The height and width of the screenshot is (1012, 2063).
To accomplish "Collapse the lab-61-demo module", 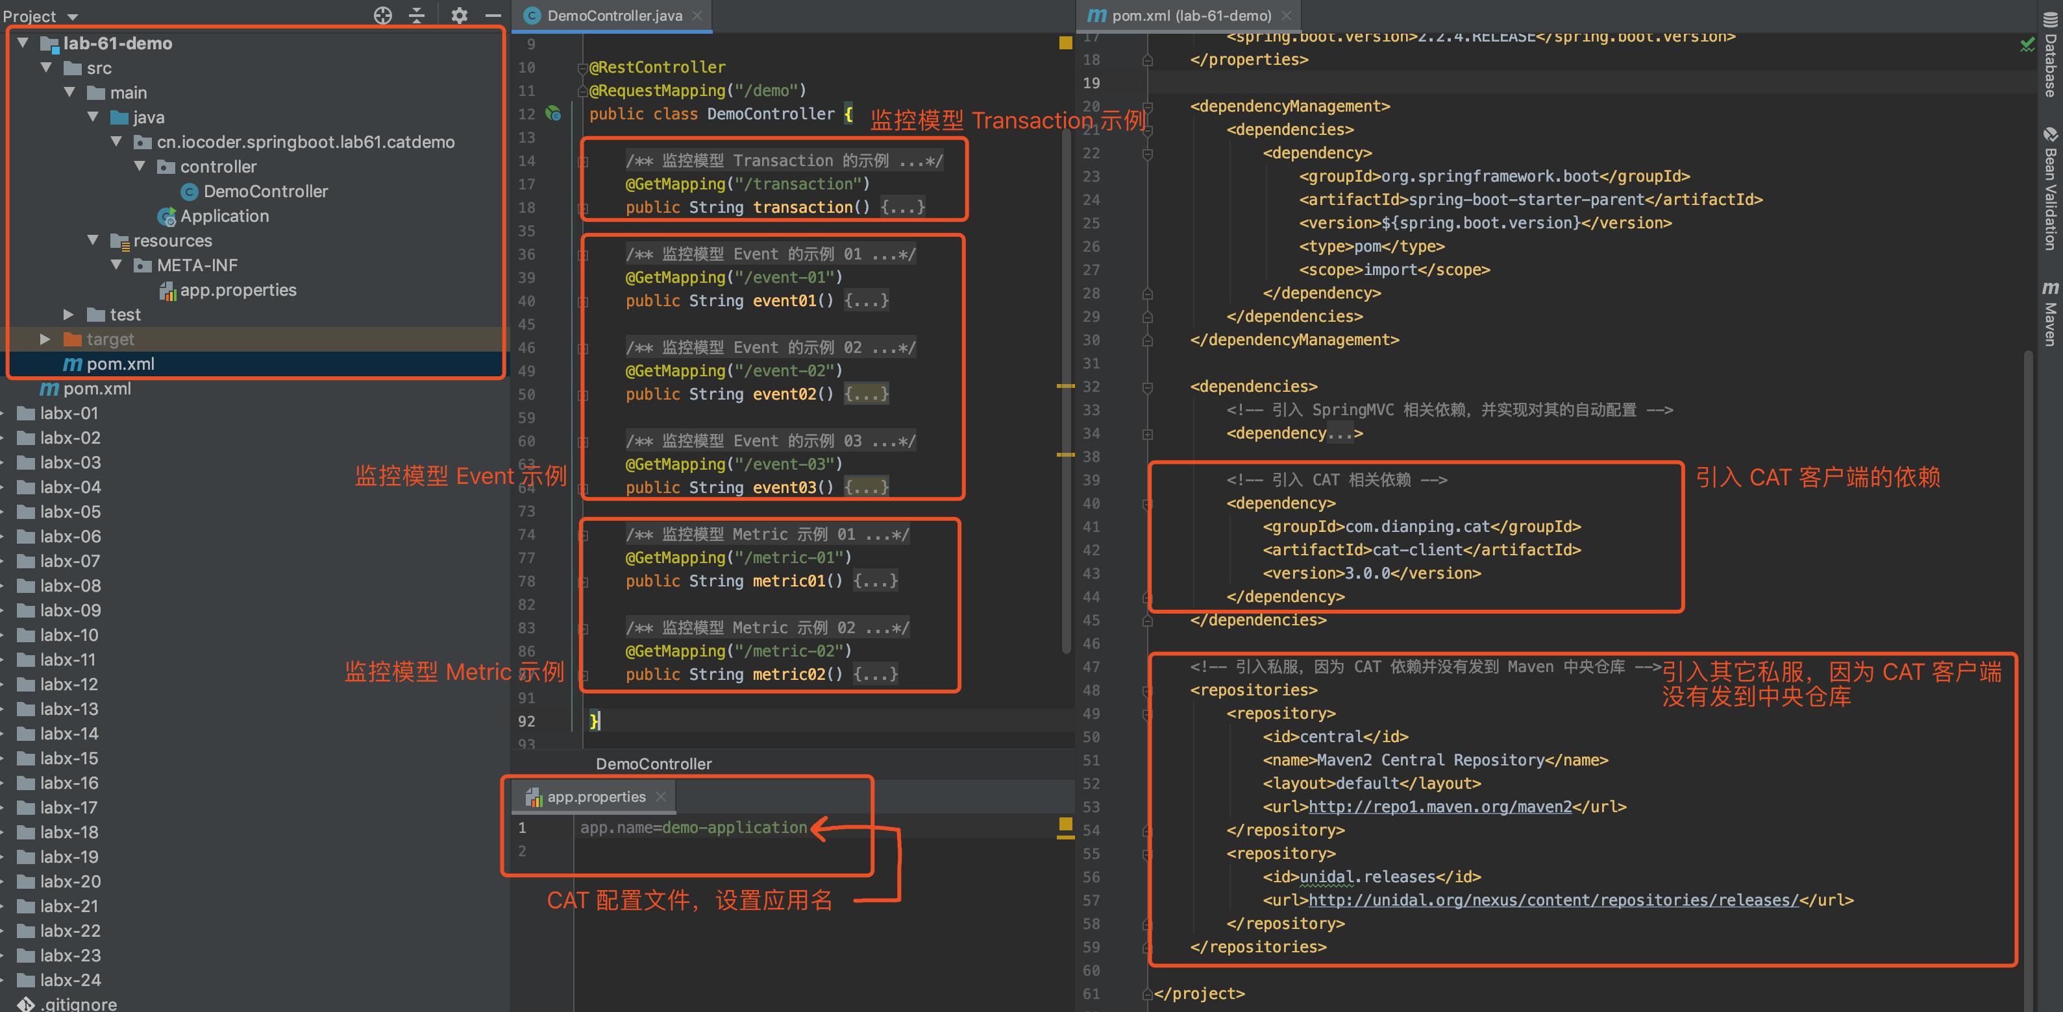I will (23, 43).
